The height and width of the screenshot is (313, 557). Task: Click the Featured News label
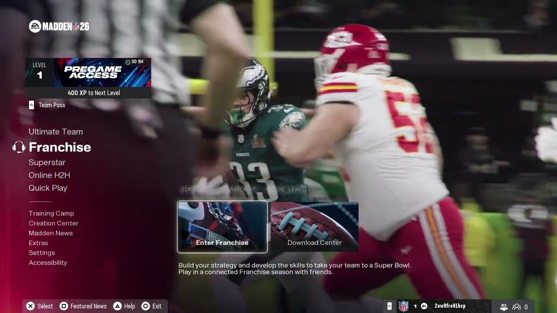click(88, 306)
